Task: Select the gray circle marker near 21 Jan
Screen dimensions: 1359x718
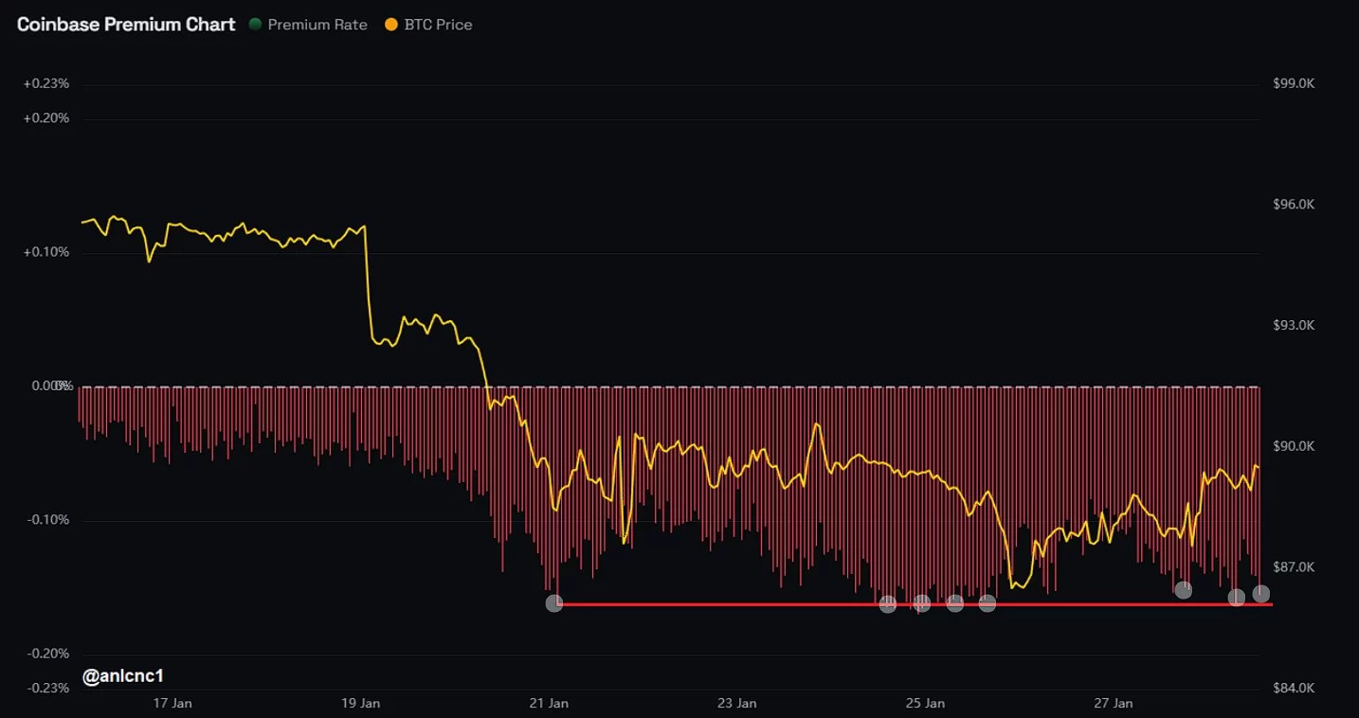Action: 554,603
